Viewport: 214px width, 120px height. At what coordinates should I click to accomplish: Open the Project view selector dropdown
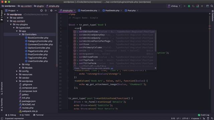[12, 10]
